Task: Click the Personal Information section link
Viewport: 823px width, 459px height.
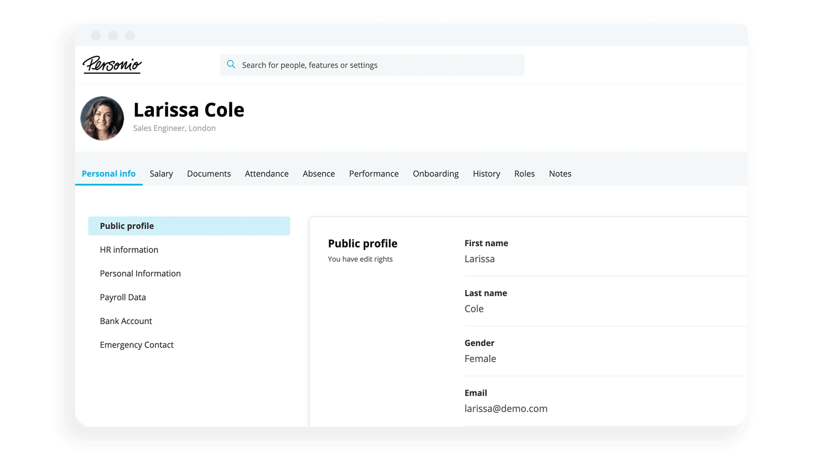Action: 139,274
